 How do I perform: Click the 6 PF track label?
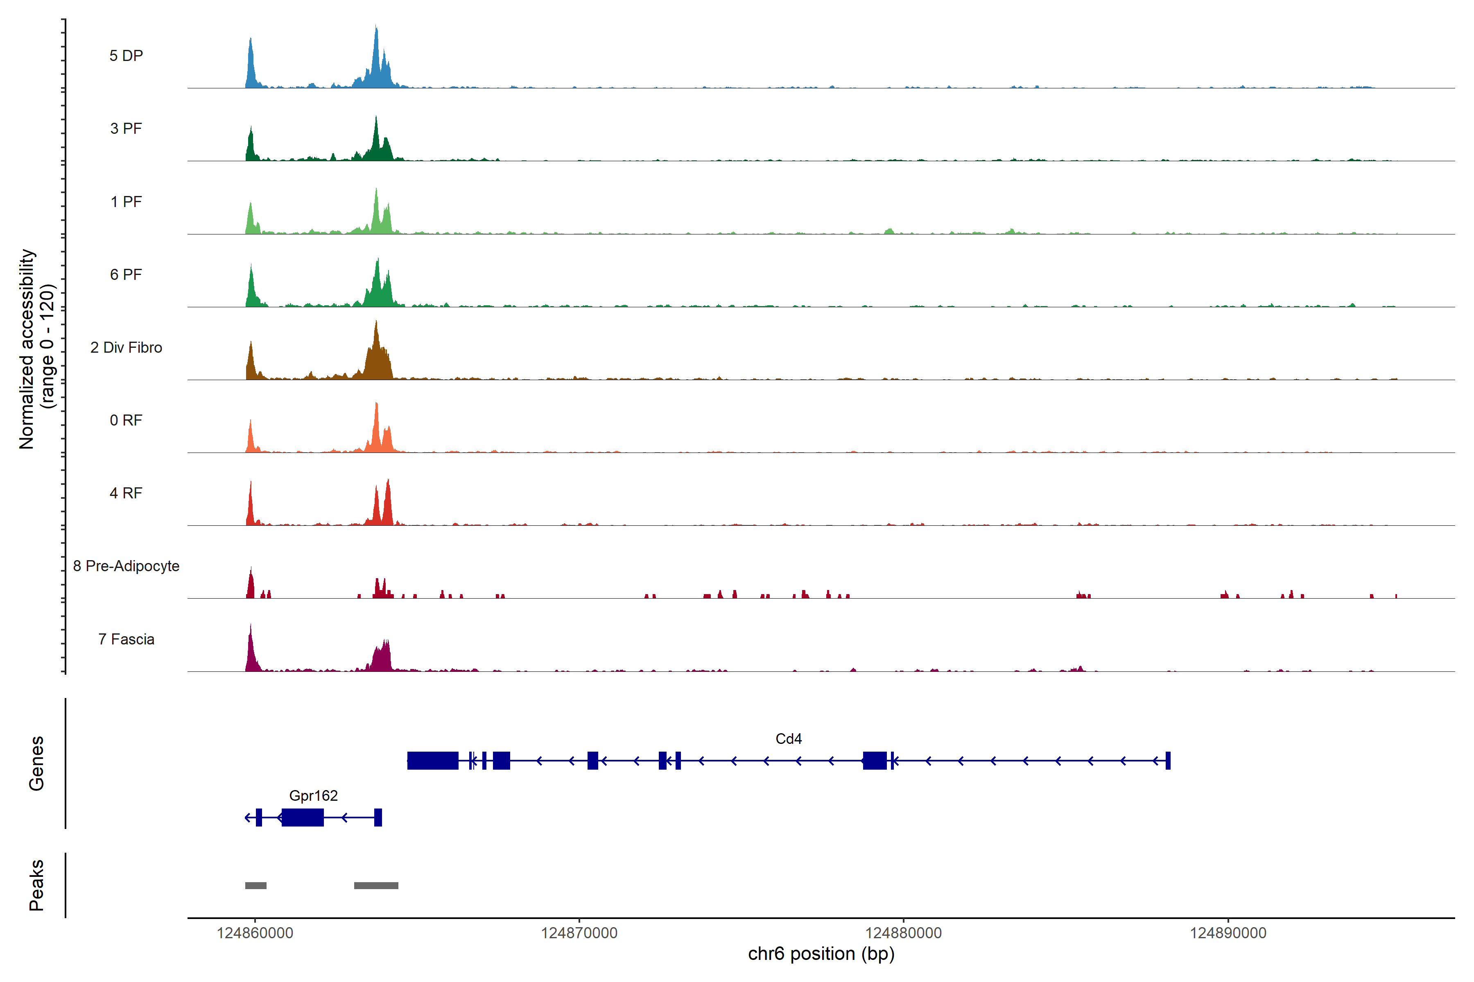[x=126, y=274]
